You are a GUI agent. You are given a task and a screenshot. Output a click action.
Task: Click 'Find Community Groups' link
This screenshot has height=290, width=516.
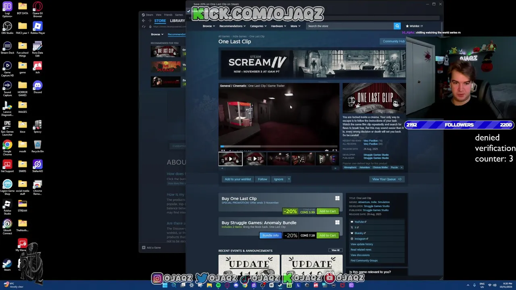tap(364, 261)
